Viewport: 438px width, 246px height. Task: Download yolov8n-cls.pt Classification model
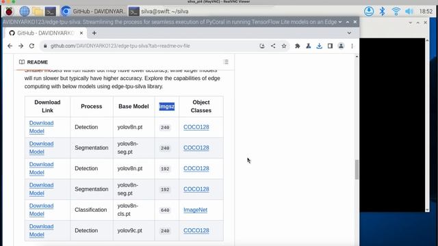pyautogui.click(x=41, y=210)
